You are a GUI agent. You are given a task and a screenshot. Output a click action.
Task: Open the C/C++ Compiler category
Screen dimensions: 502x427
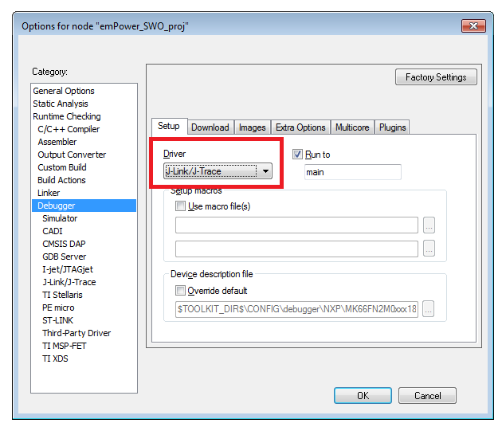click(69, 129)
